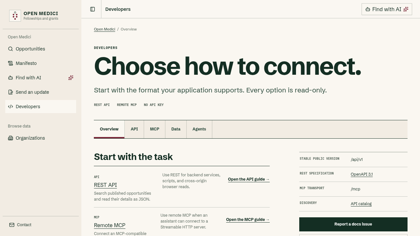The height and width of the screenshot is (236, 420).
Task: Click the NO API KEY tag
Action: (x=154, y=105)
